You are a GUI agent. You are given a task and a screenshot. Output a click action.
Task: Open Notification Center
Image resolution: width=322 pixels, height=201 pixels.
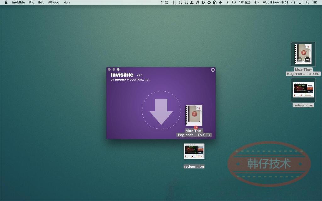[314, 3]
